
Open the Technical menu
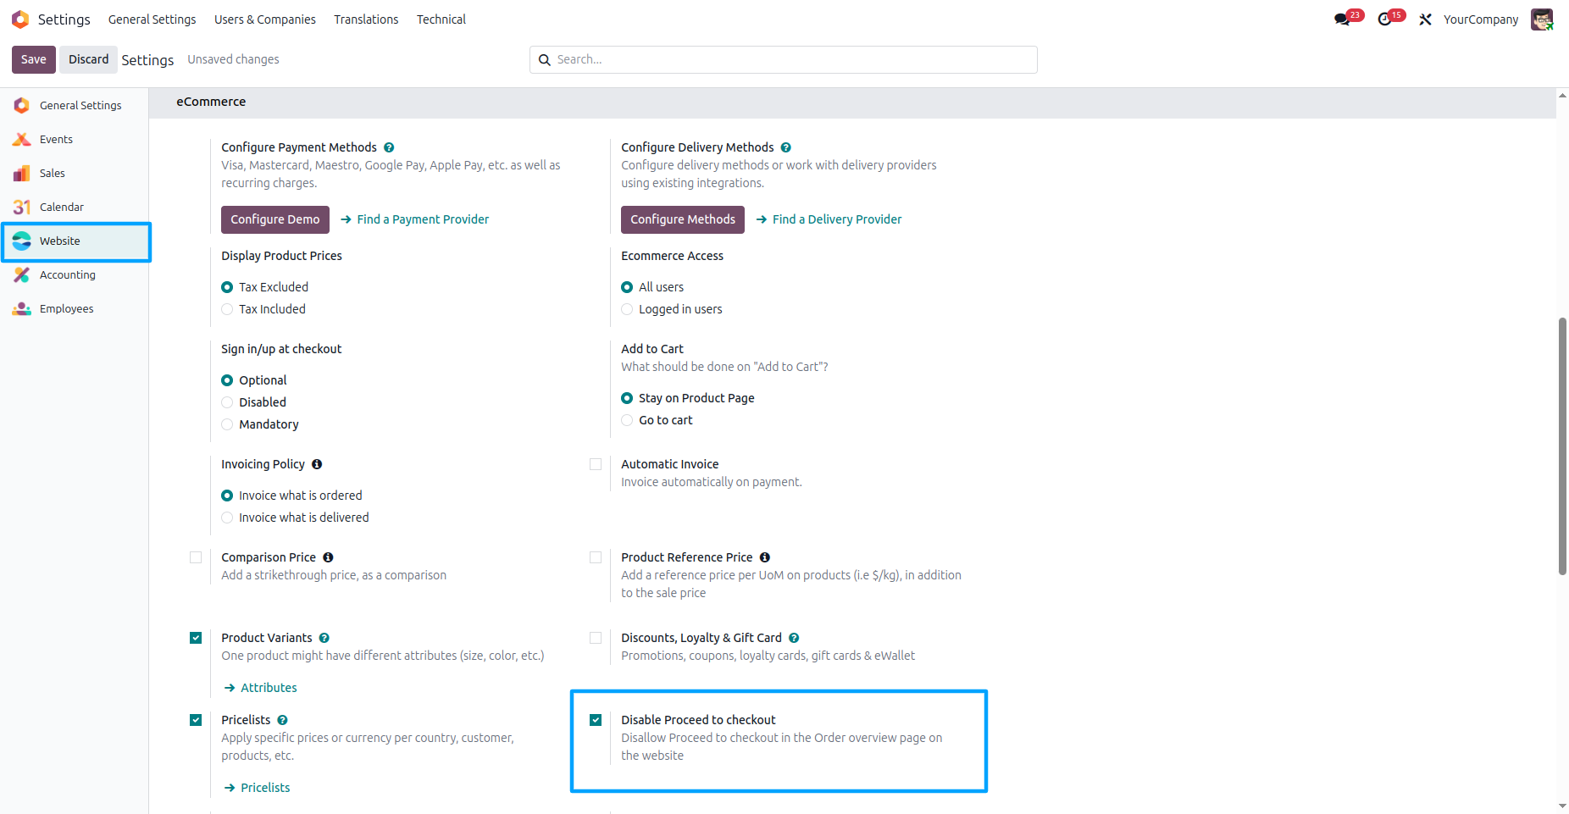441,19
